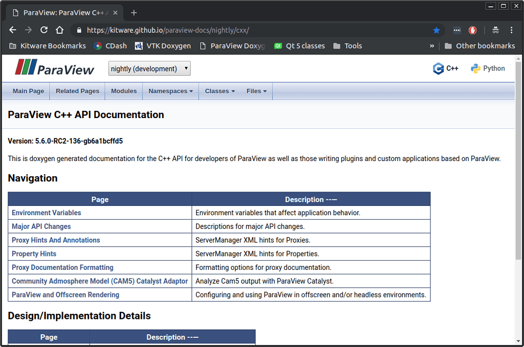Expand the Files menu
This screenshot has height=347, width=524.
click(x=257, y=91)
